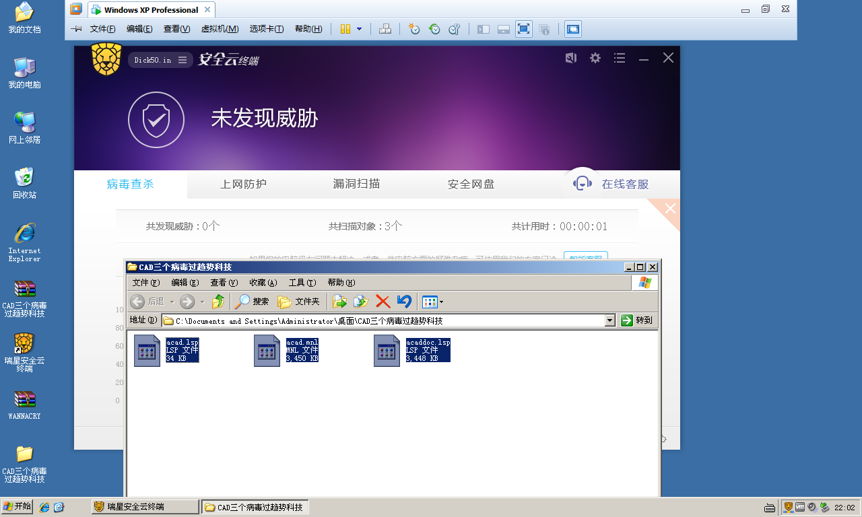Image resolution: width=862 pixels, height=517 pixels.
Task: Select 我的电脑 desktop icon
Action: coord(24,73)
